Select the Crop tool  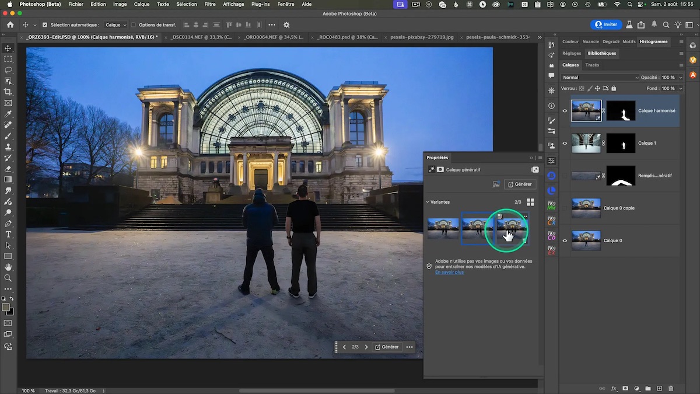[x=8, y=92]
